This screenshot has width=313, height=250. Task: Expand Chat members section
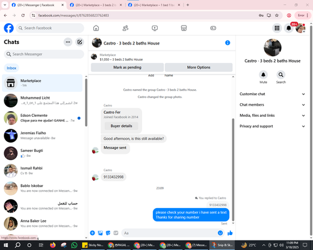pos(272,104)
